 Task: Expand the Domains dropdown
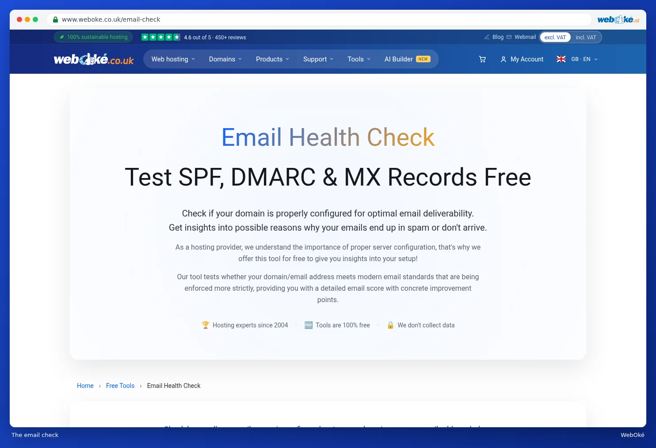point(225,59)
